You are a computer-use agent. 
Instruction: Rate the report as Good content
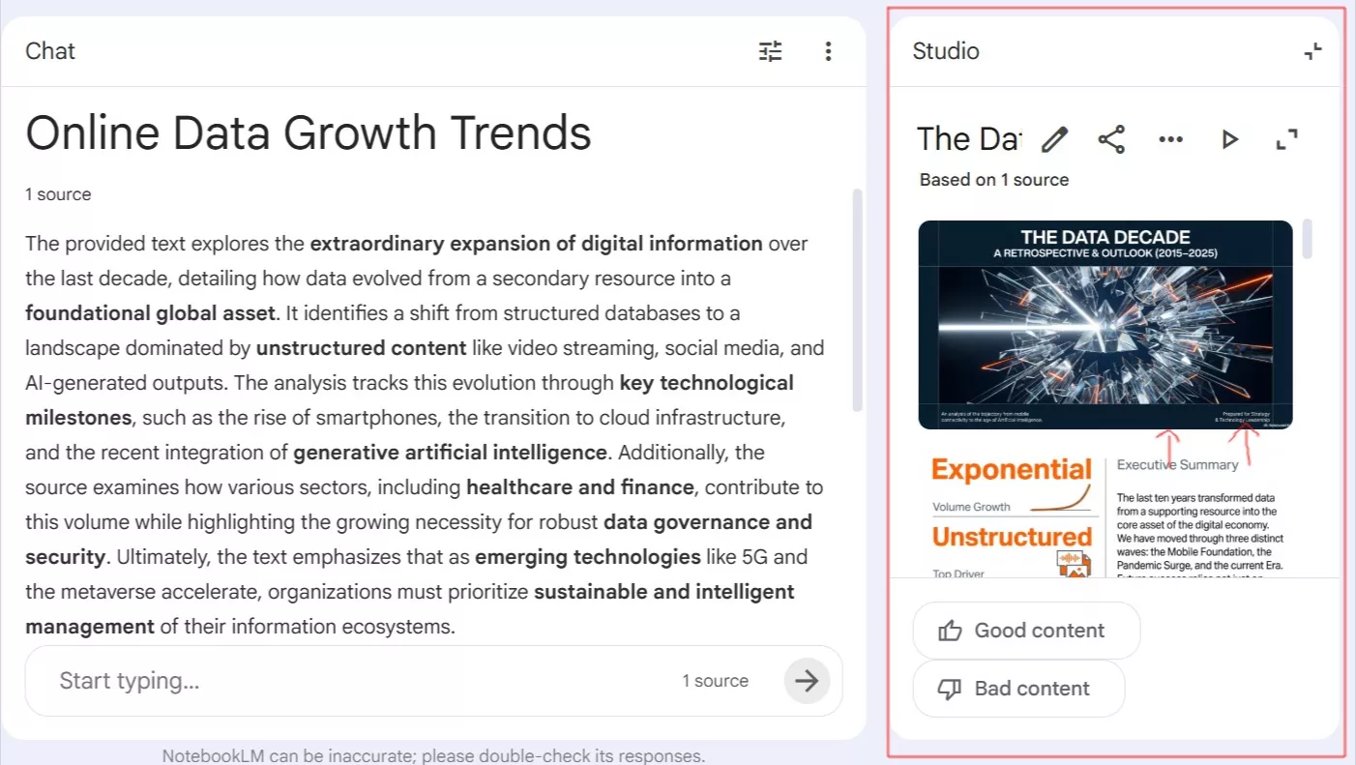[1026, 630]
